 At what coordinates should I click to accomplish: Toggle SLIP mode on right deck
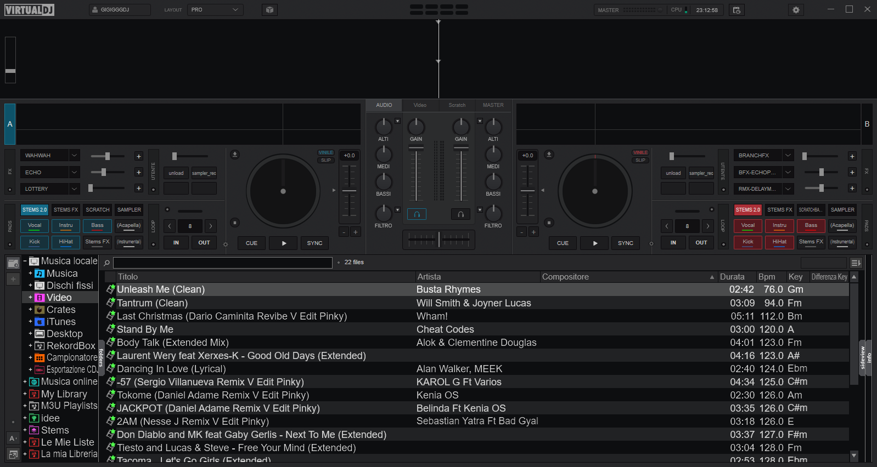pos(640,160)
